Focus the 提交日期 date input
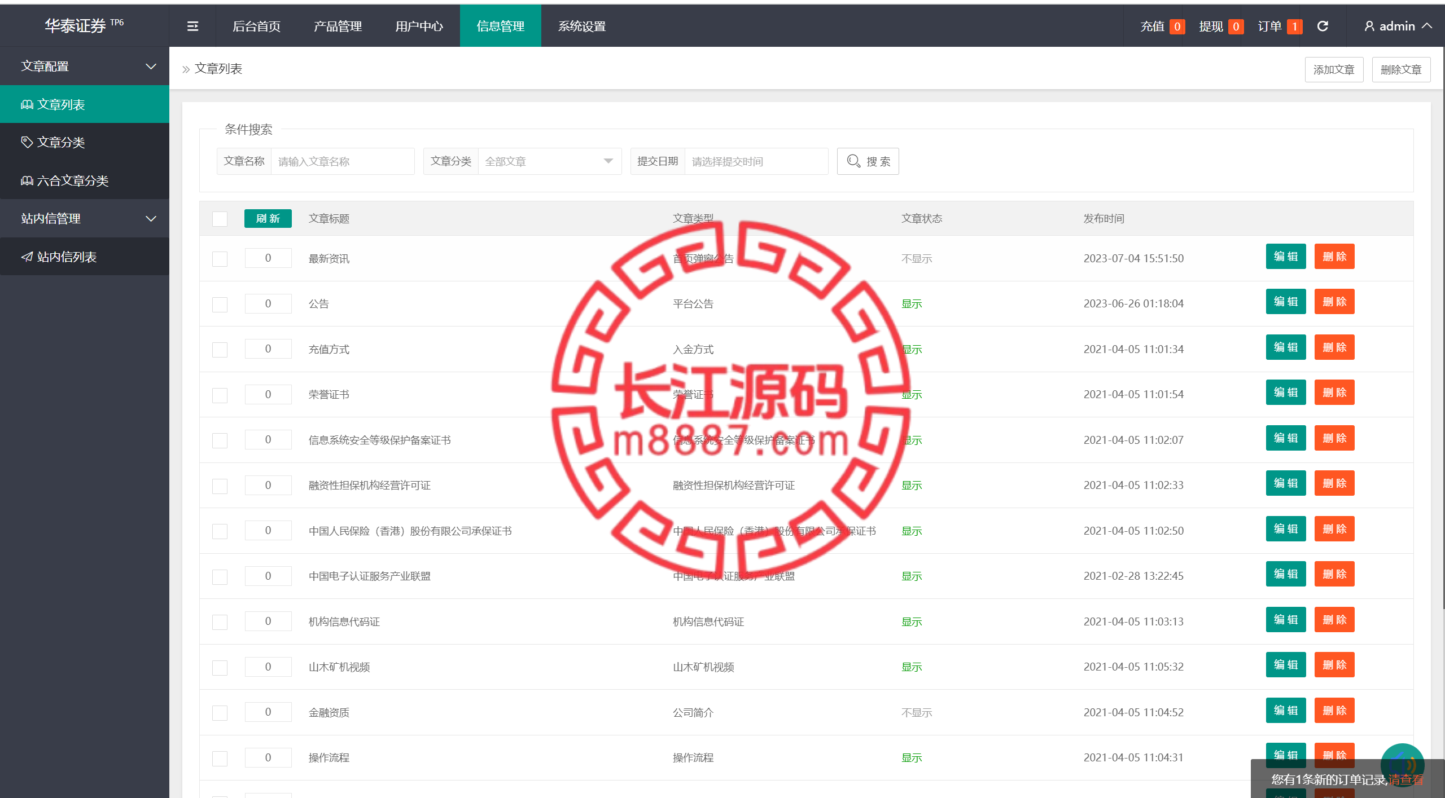1445x798 pixels. click(x=756, y=161)
